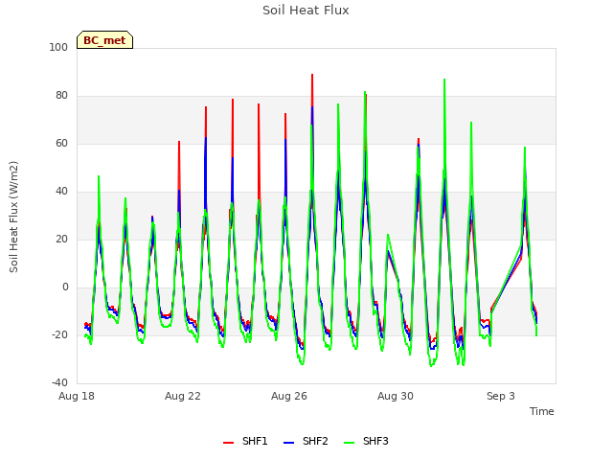Click the blue SHF2 legend swatch

pyautogui.click(x=288, y=443)
